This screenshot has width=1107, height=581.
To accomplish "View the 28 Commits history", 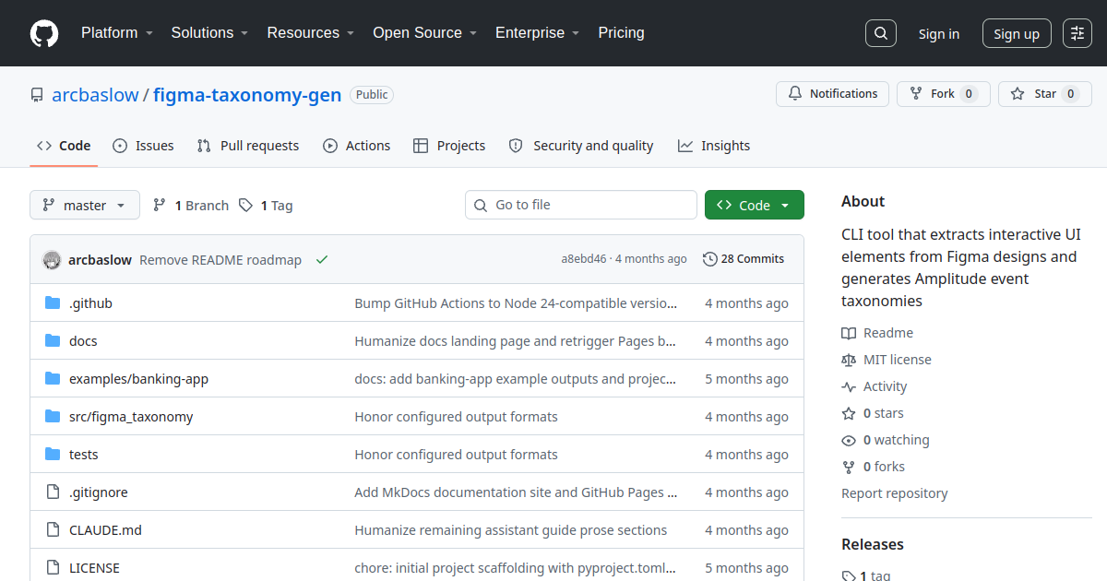I will pyautogui.click(x=744, y=259).
